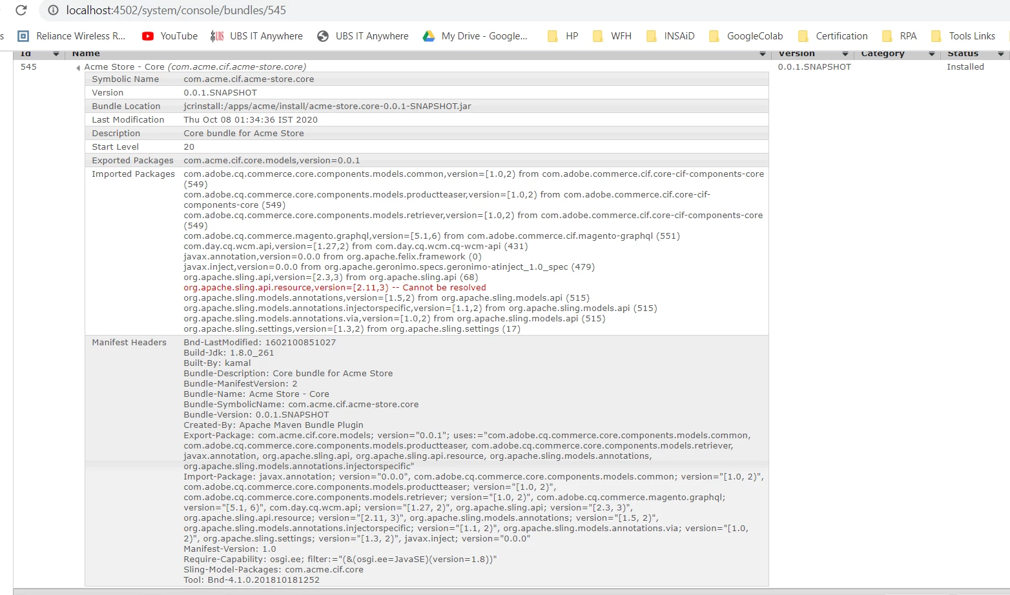
Task: Open UBS IT Anywhere bookmark with UBS logo
Action: tap(256, 36)
